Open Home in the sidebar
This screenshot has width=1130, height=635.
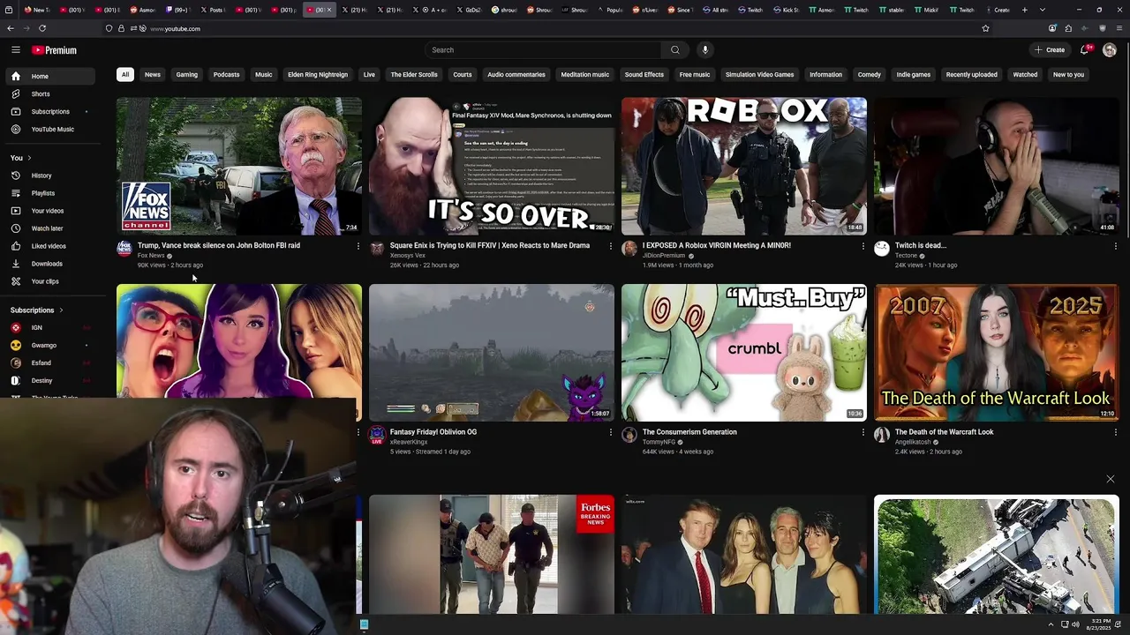tap(51, 76)
